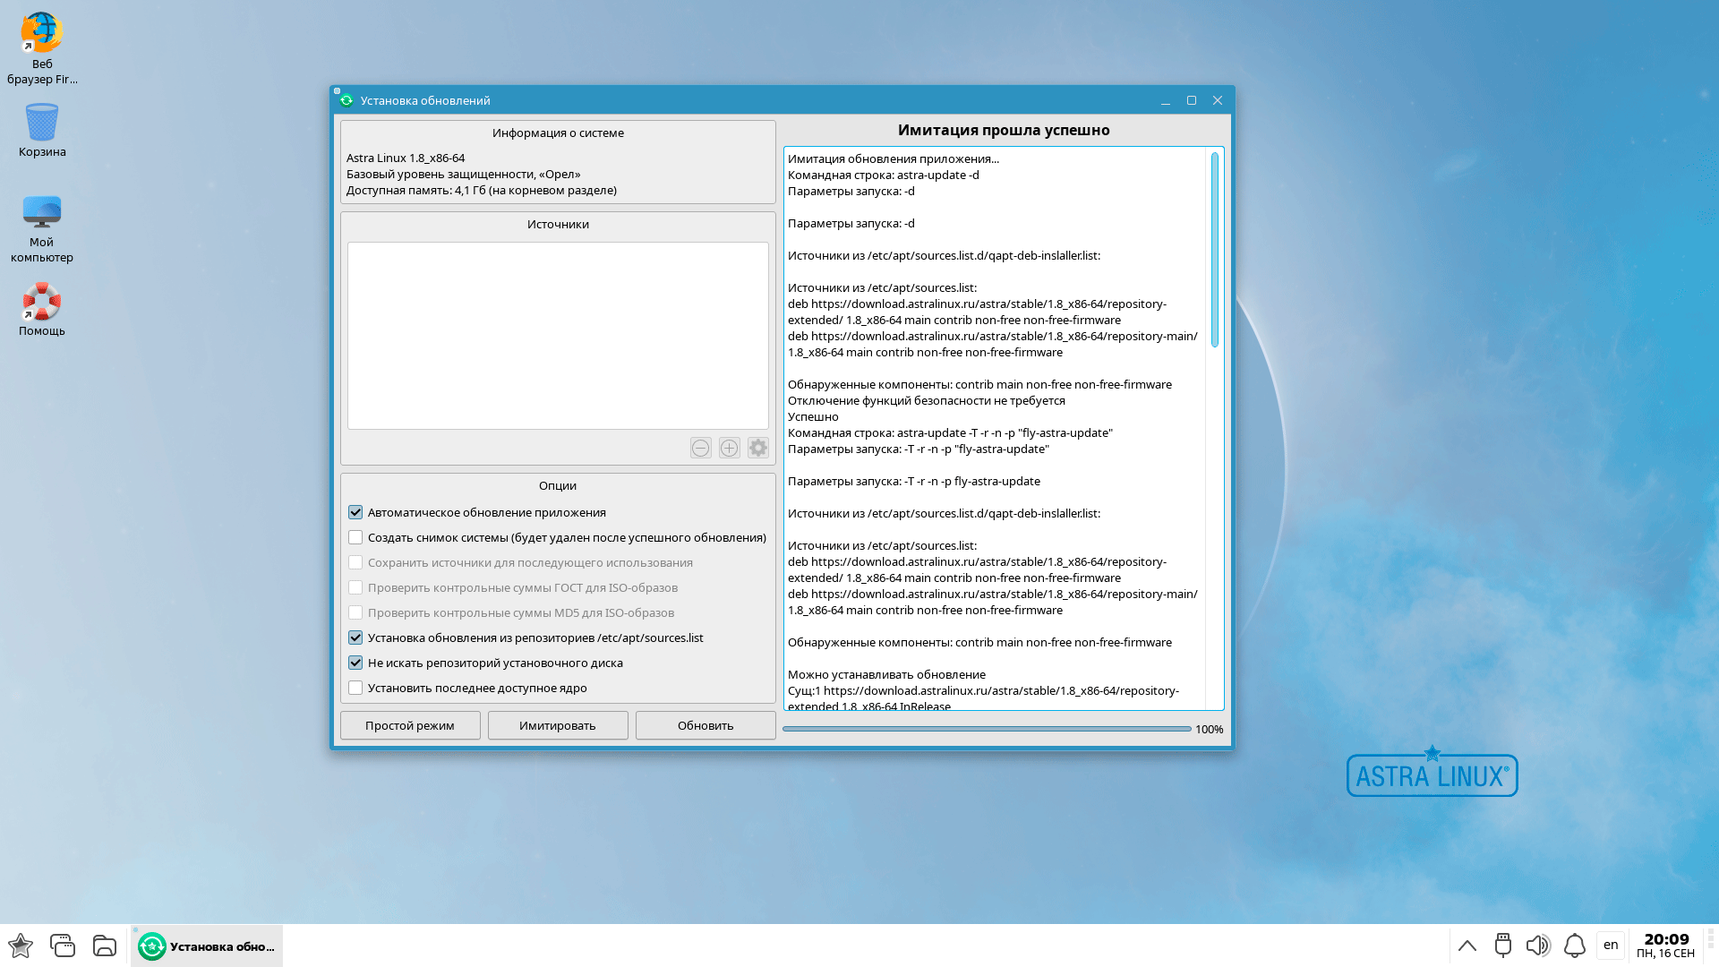The image size is (1719, 967).
Task: Toggle Проверить контрольные суммы ГОСТ checkbox
Action: [x=355, y=587]
